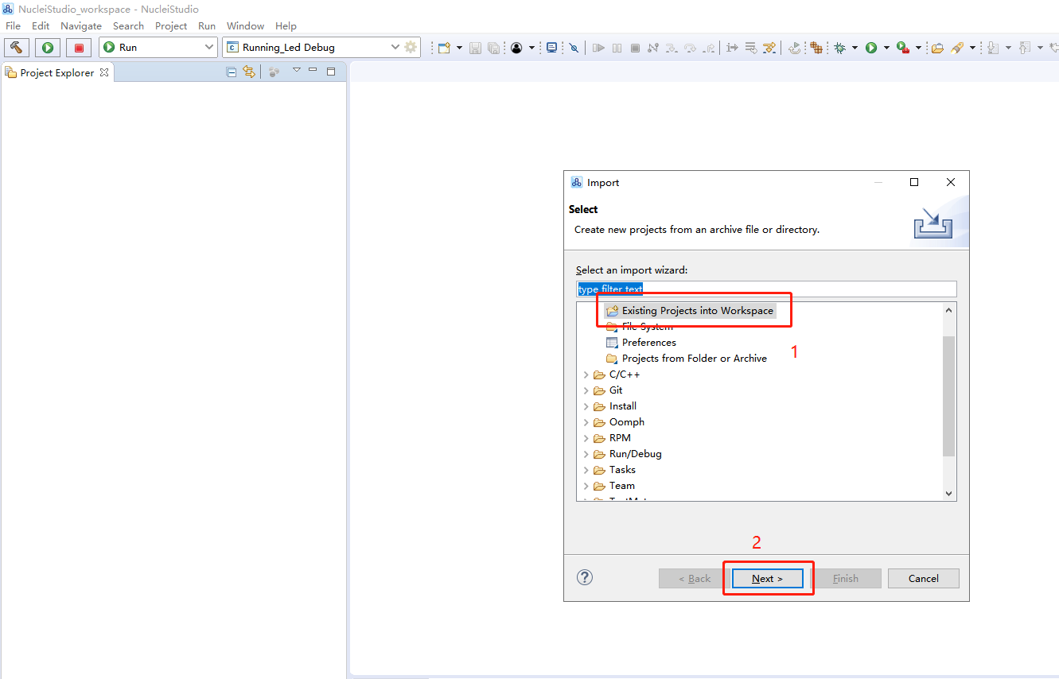Open the Search menu

(128, 26)
